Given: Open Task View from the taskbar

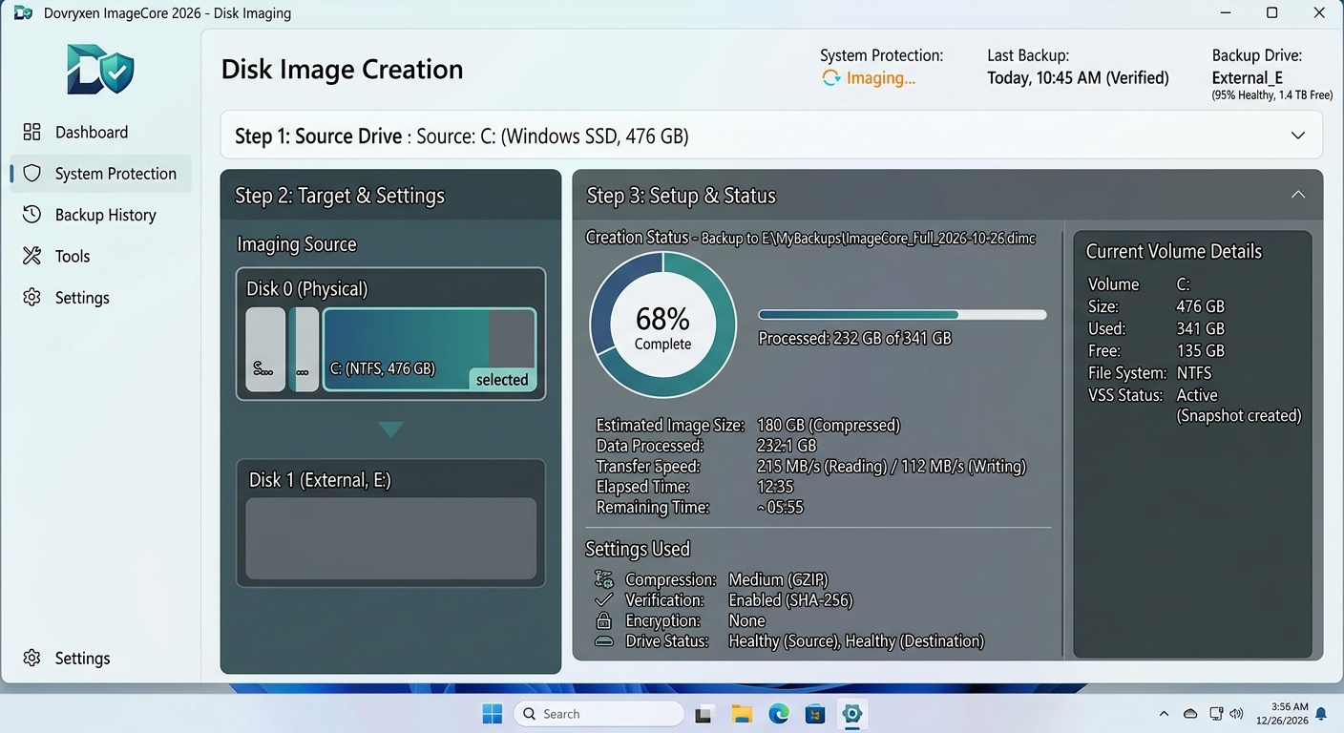Looking at the screenshot, I should 704,714.
